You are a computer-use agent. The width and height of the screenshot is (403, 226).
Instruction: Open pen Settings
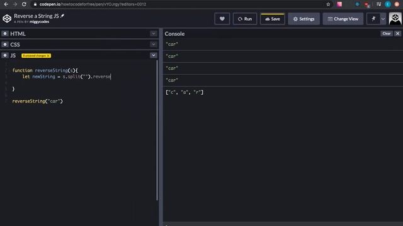tap(304, 19)
